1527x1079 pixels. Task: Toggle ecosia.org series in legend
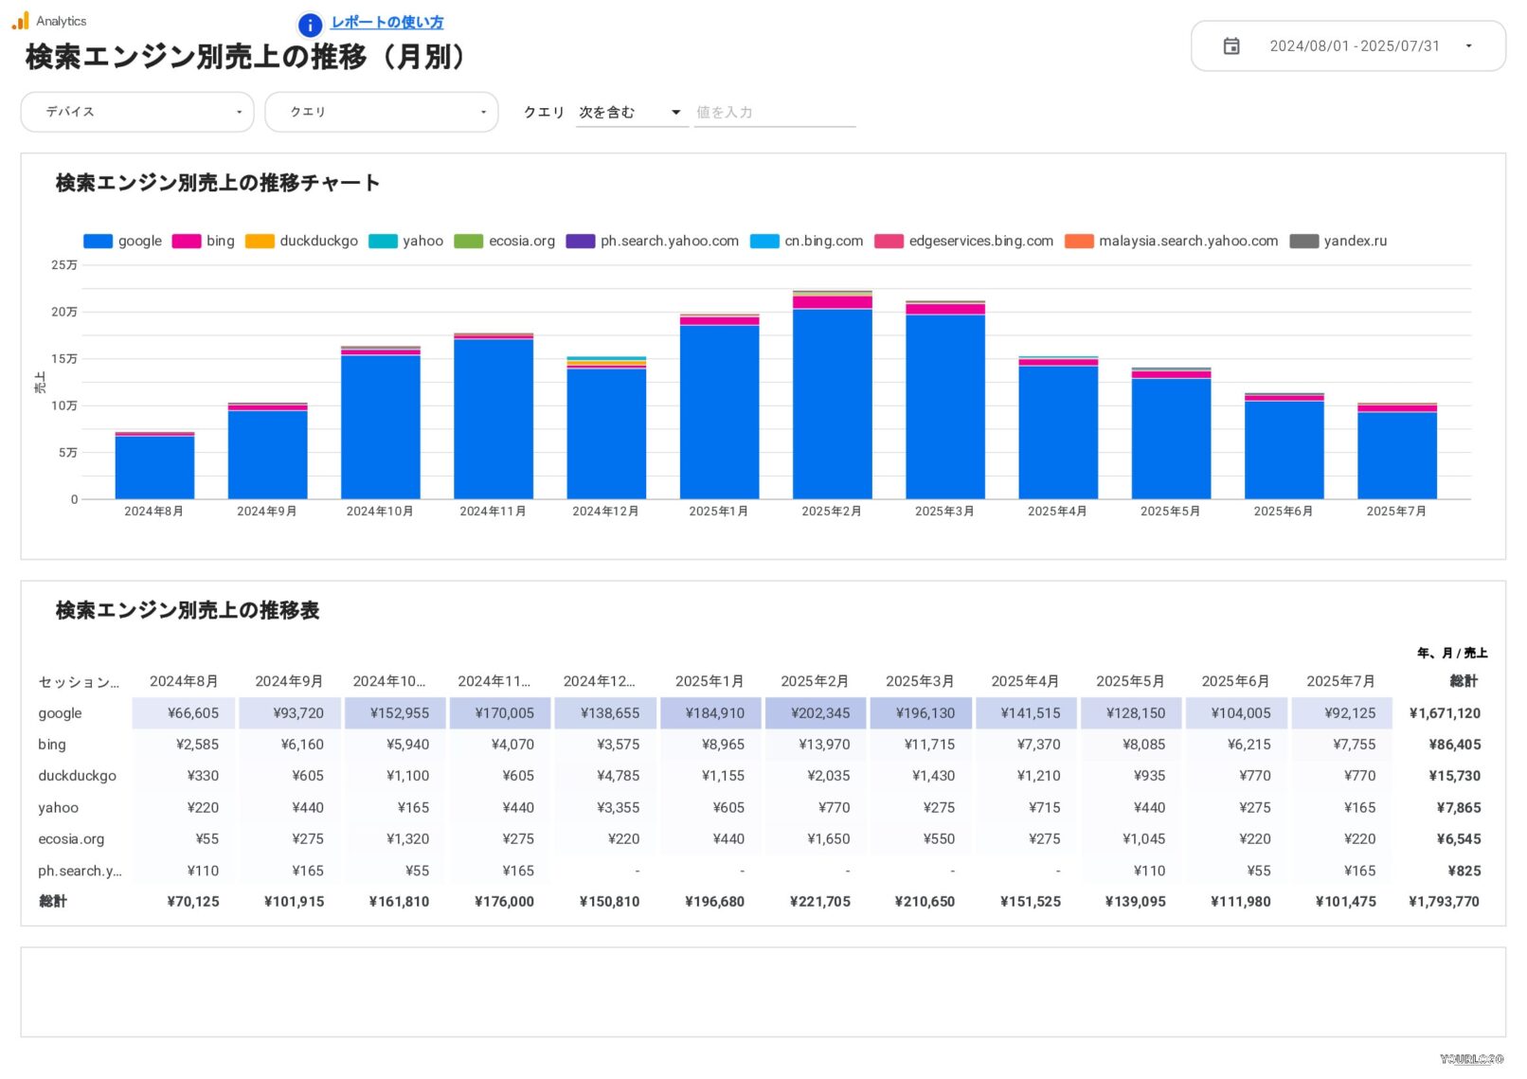pyautogui.click(x=469, y=242)
